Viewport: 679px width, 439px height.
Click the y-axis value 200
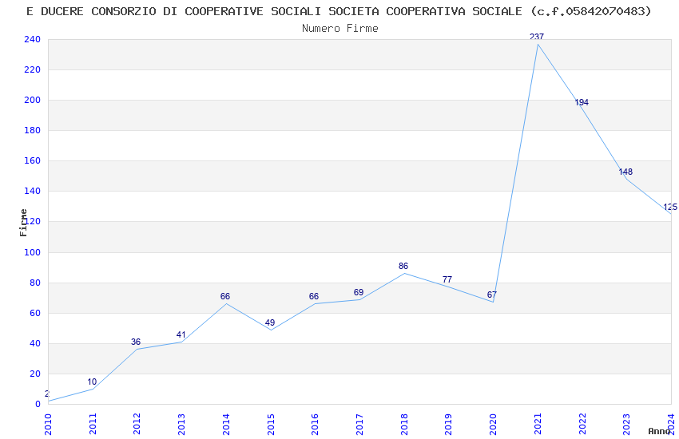[33, 100]
